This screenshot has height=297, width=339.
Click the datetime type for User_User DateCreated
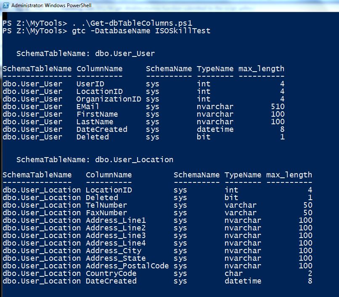[x=215, y=129]
